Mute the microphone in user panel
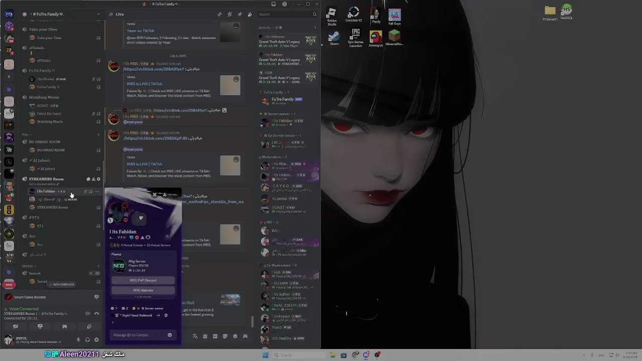This screenshot has width=642, height=361. (78, 340)
